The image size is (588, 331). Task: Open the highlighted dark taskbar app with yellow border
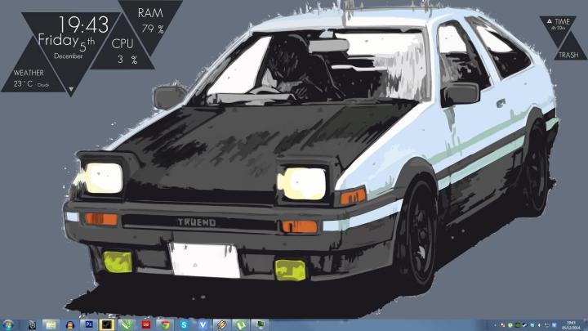(x=107, y=324)
